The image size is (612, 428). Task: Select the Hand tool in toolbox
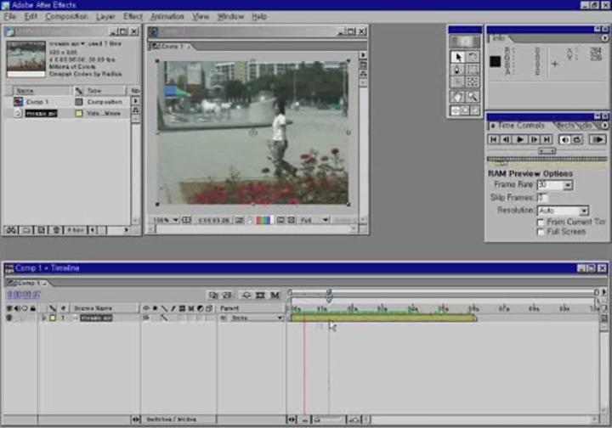457,96
